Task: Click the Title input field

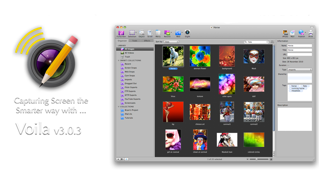Action: (x=300, y=50)
